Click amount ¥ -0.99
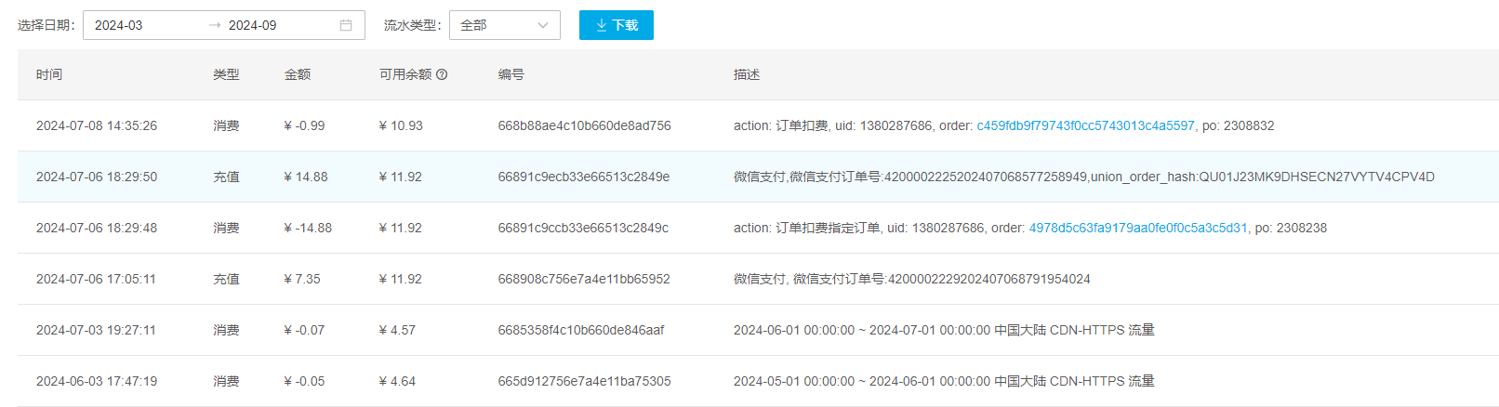This screenshot has height=407, width=1499. pos(305,125)
